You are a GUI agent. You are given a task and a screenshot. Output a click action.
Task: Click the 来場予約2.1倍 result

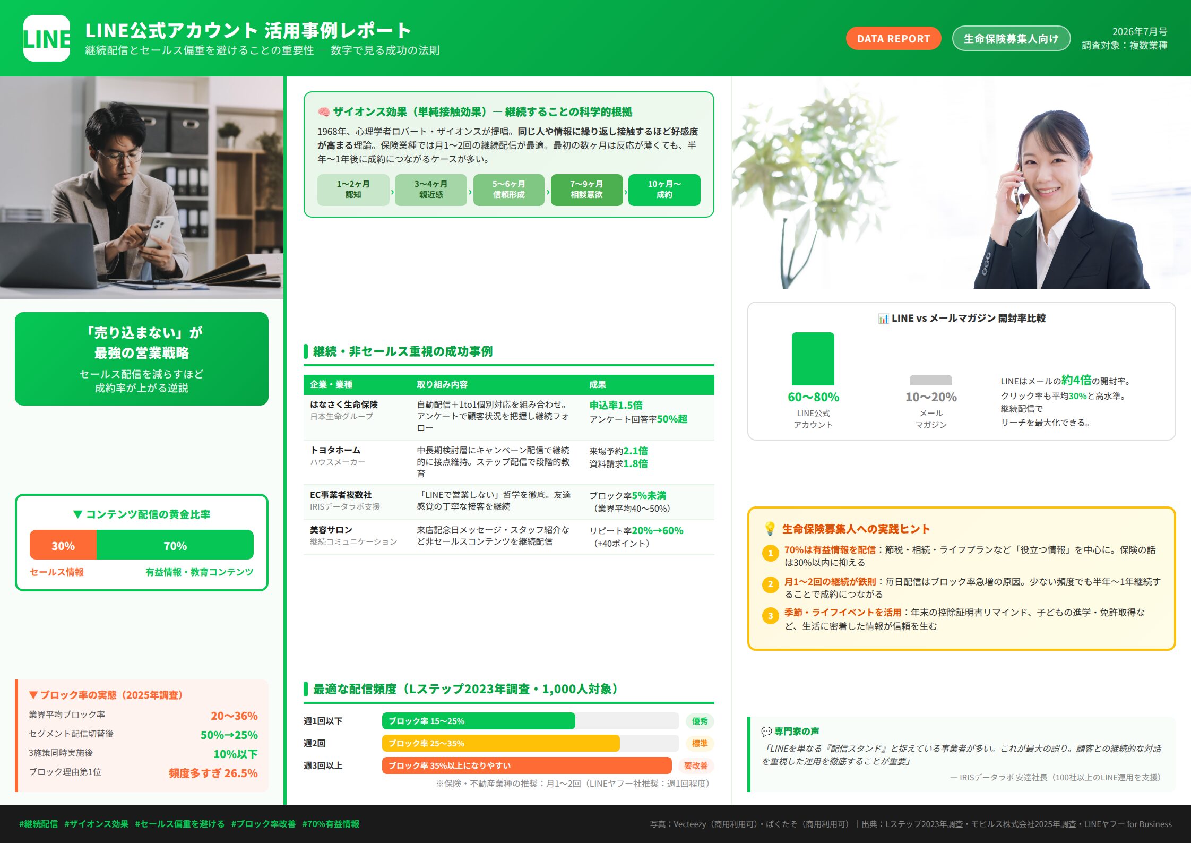[x=618, y=451]
